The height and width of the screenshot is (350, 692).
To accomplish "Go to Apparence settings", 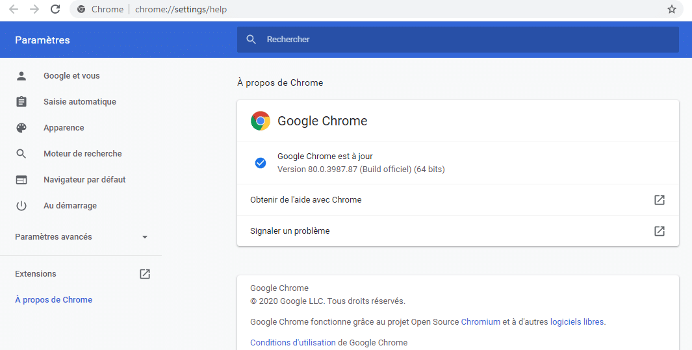I will point(64,128).
